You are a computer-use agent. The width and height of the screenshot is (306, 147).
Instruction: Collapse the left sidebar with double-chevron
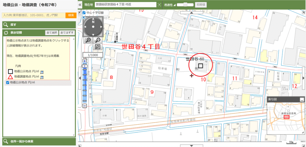80,5
